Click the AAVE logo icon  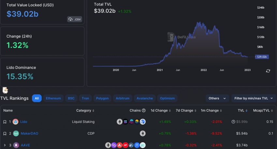(x=16, y=145)
